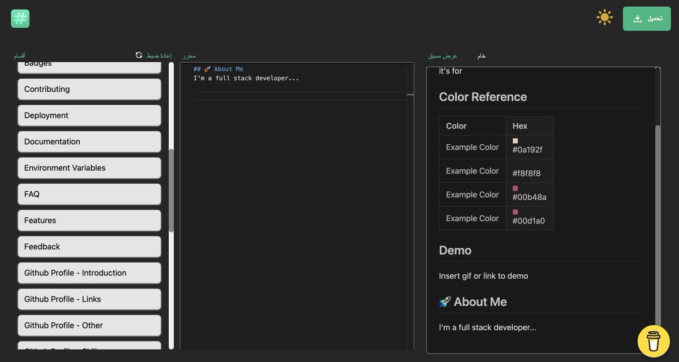Click the editor label (محرر)
Viewport: 679px width, 362px height.
(x=189, y=56)
